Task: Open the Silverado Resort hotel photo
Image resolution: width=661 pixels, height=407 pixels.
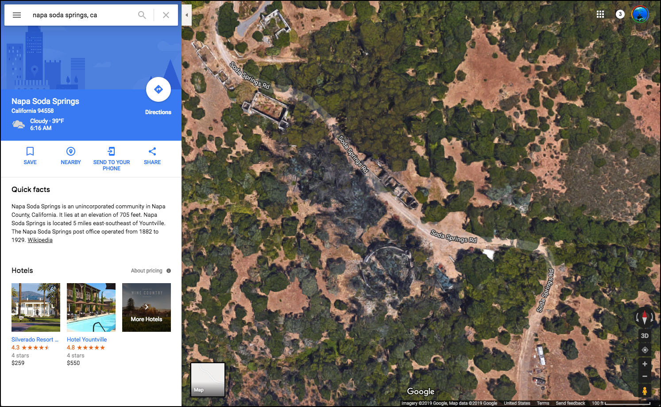Action: 36,307
